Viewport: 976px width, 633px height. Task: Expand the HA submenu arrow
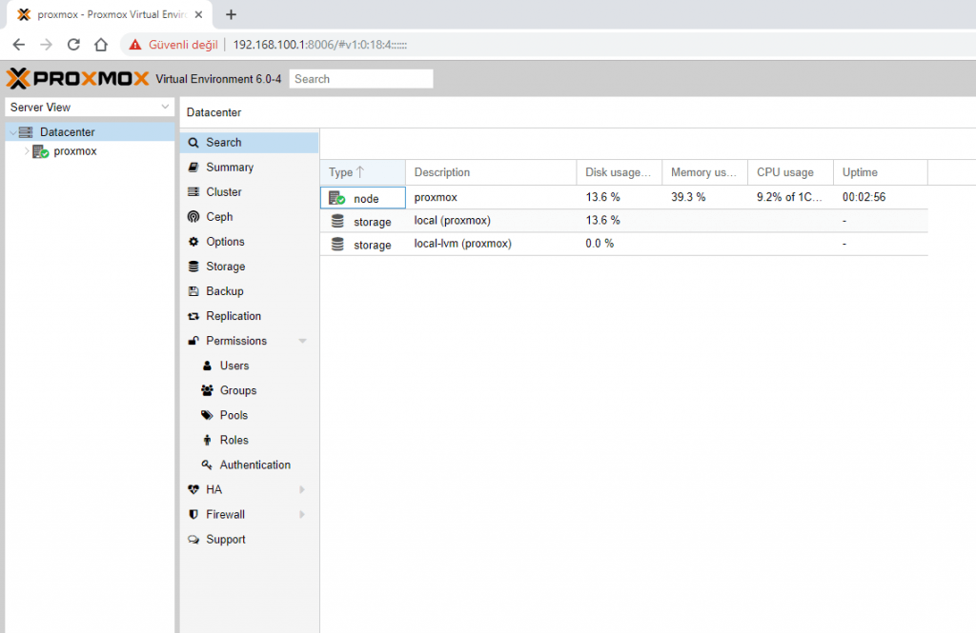tap(302, 489)
